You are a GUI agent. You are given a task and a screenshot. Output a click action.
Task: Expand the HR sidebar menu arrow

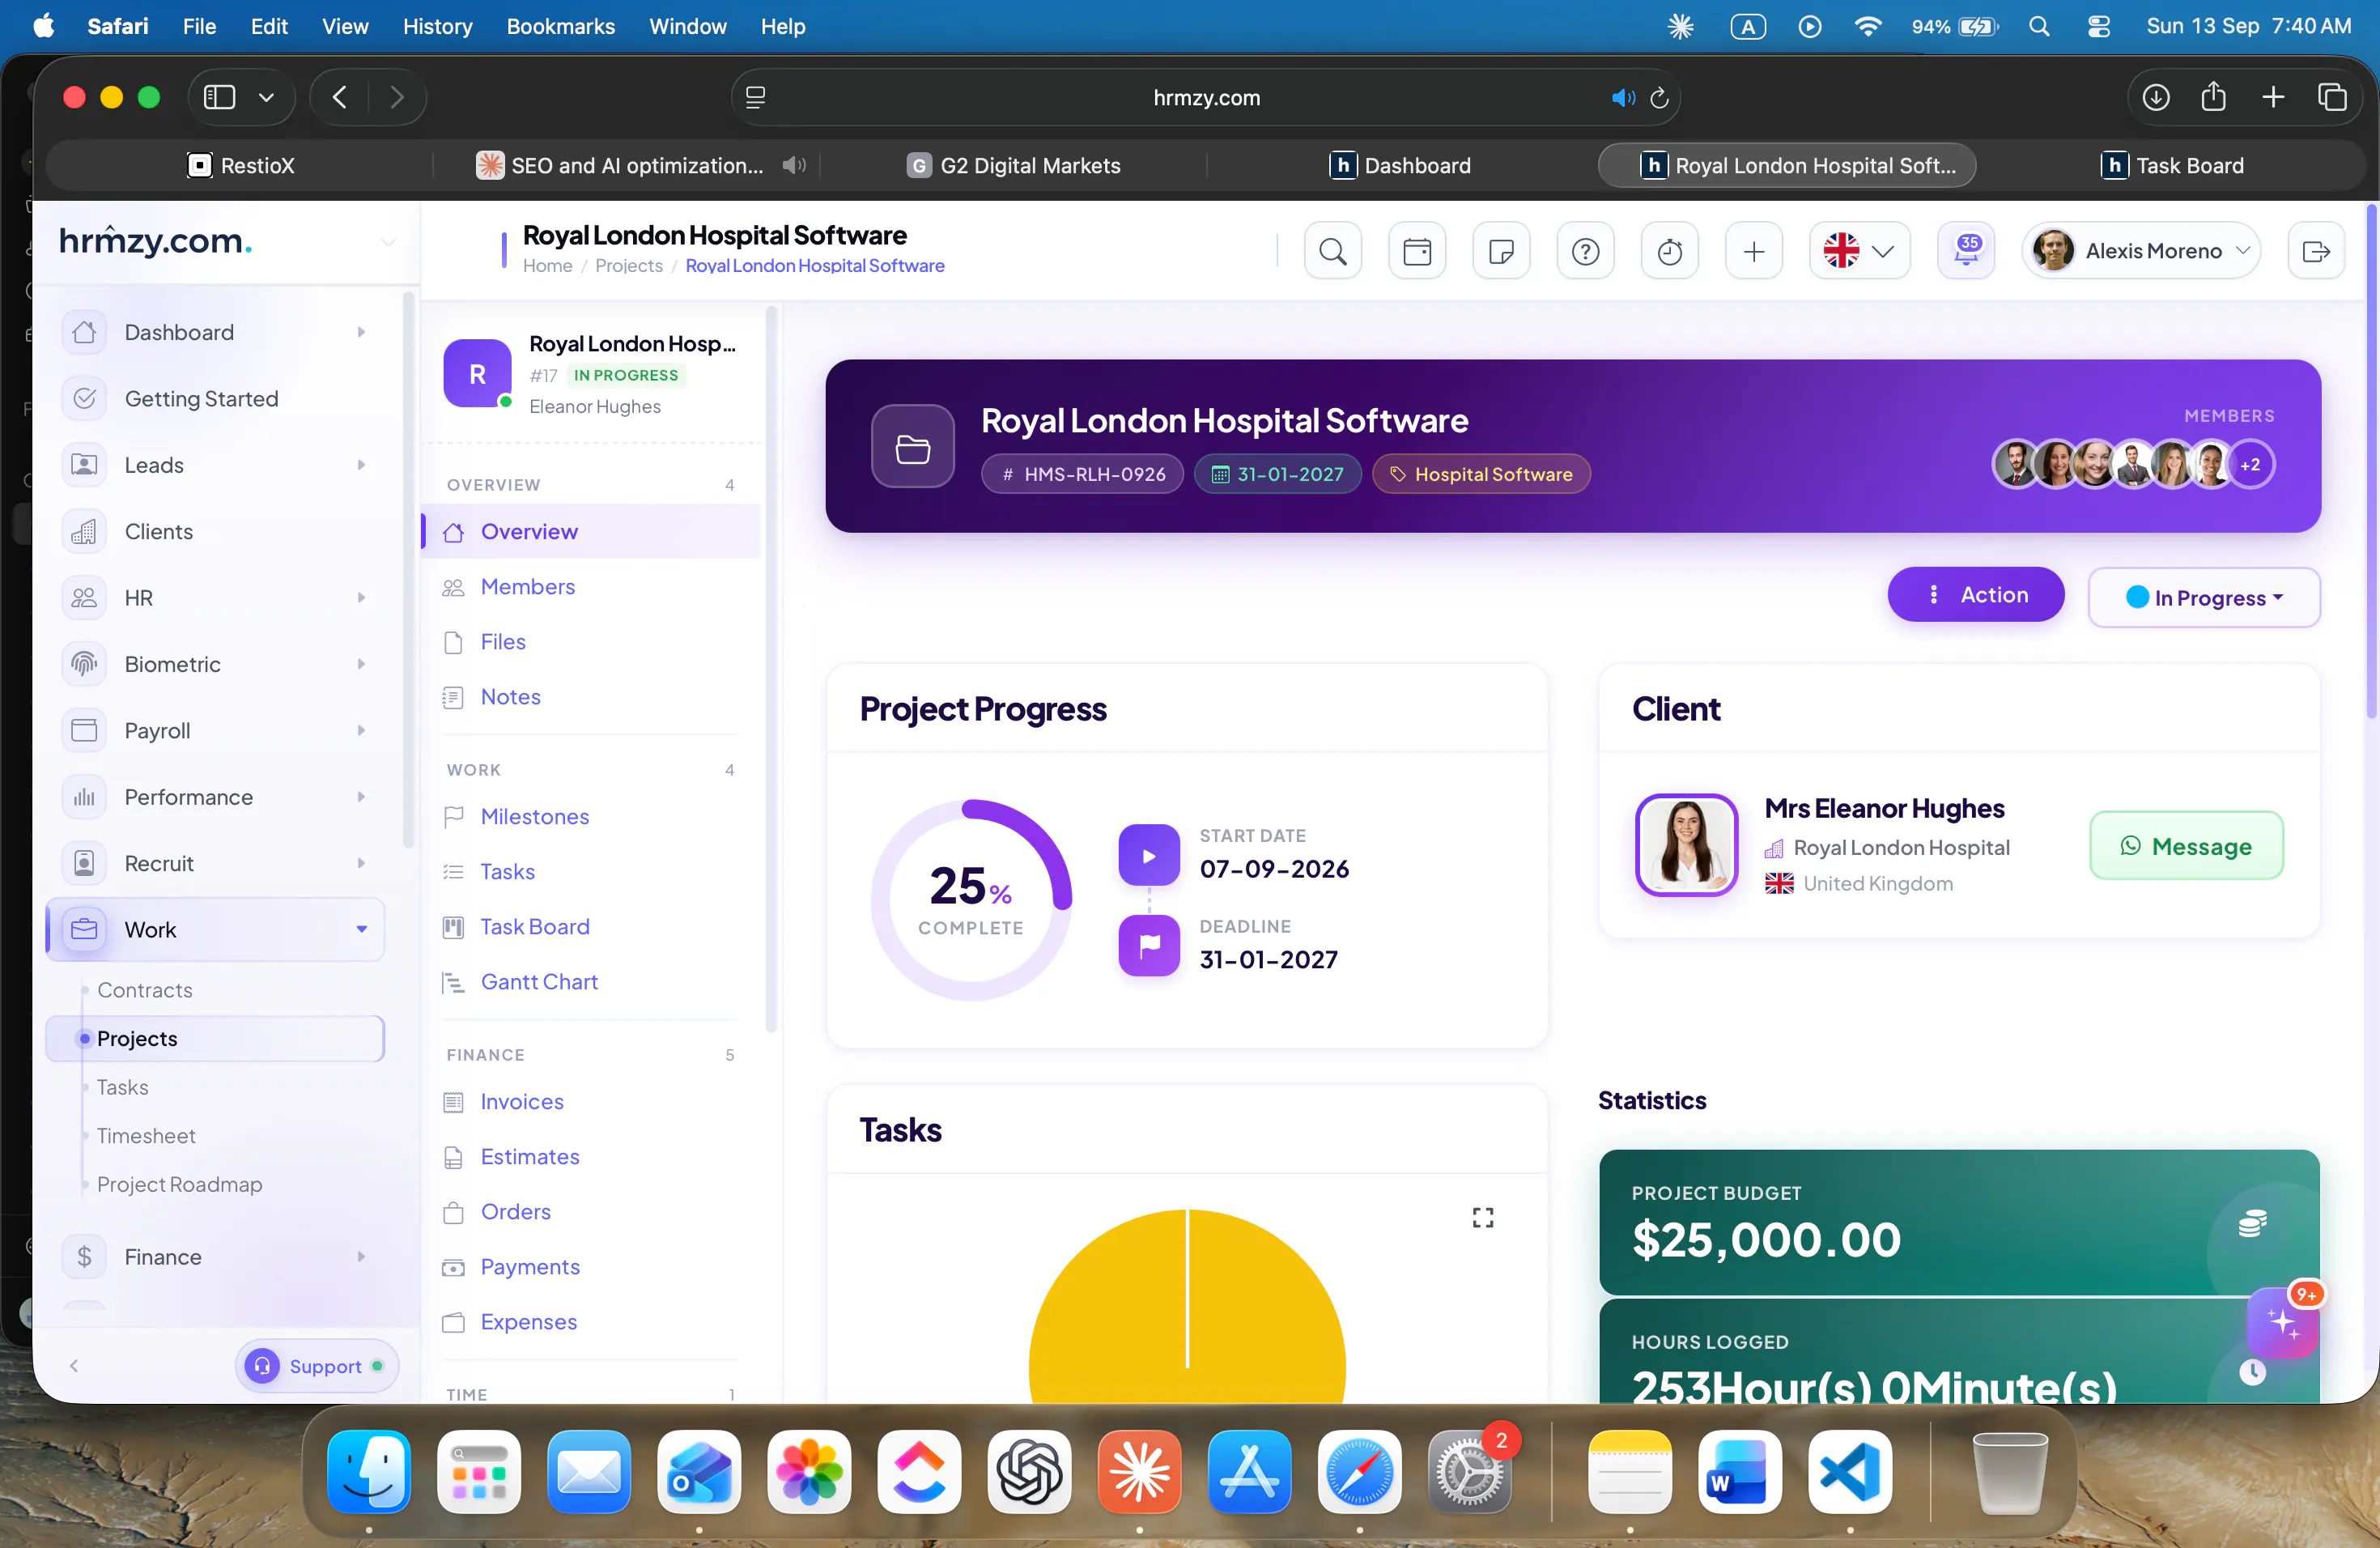click(x=361, y=598)
